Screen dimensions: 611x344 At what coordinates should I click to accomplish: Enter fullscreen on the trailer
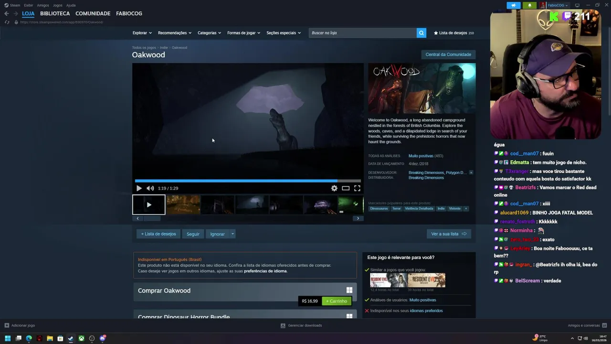pyautogui.click(x=357, y=188)
